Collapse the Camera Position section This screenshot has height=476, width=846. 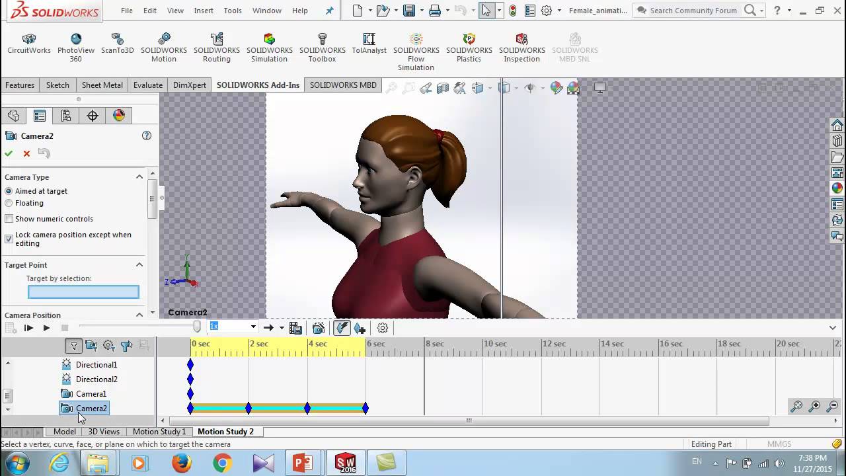[139, 315]
